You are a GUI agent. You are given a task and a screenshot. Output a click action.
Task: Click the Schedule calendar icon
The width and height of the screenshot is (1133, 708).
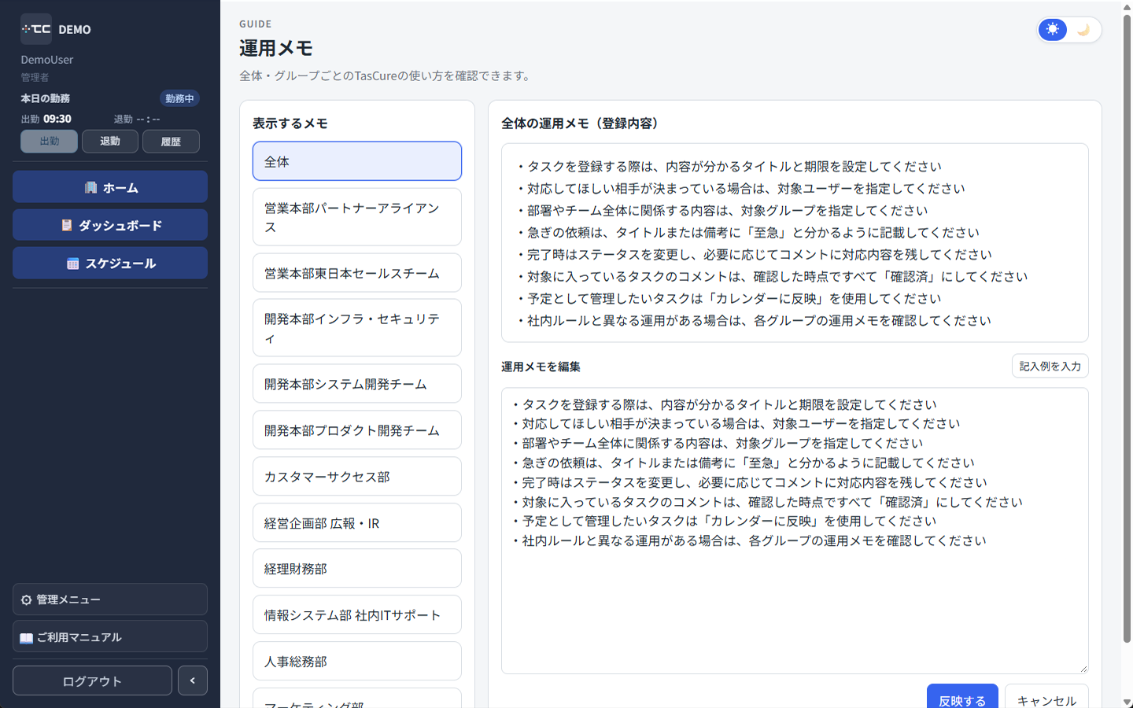pos(72,264)
